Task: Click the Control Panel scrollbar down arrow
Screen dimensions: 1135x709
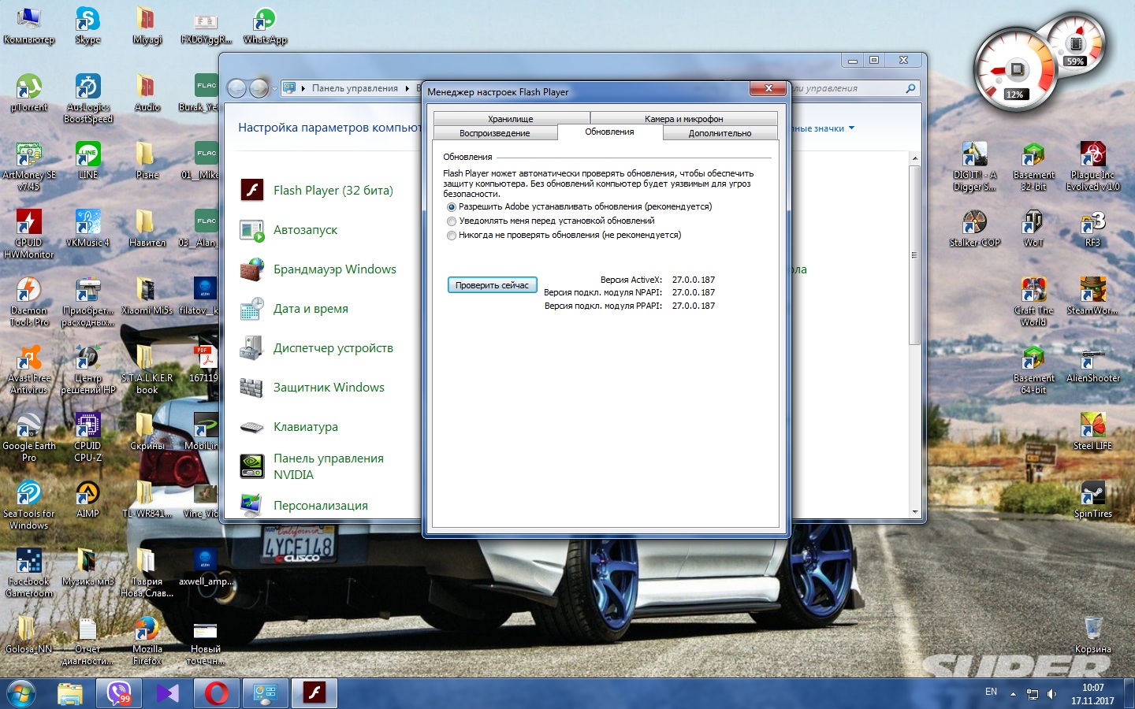Action: (914, 512)
